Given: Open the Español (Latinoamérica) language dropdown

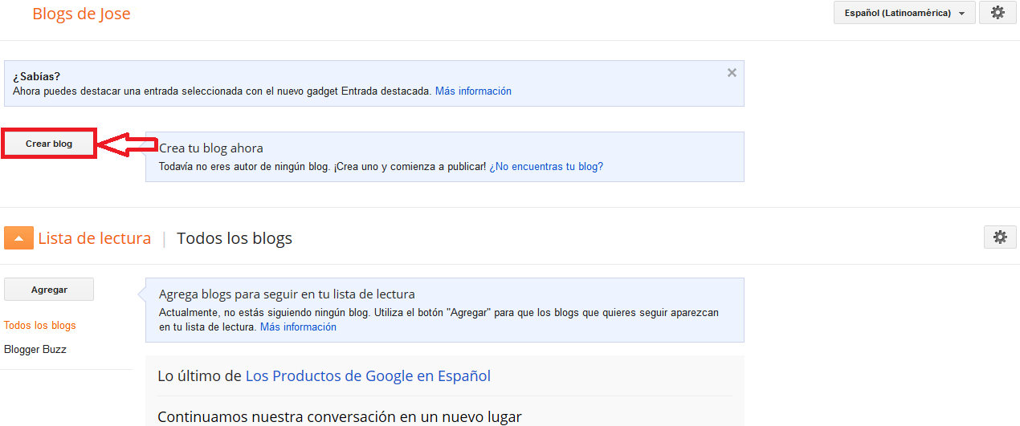Looking at the screenshot, I should [x=904, y=13].
